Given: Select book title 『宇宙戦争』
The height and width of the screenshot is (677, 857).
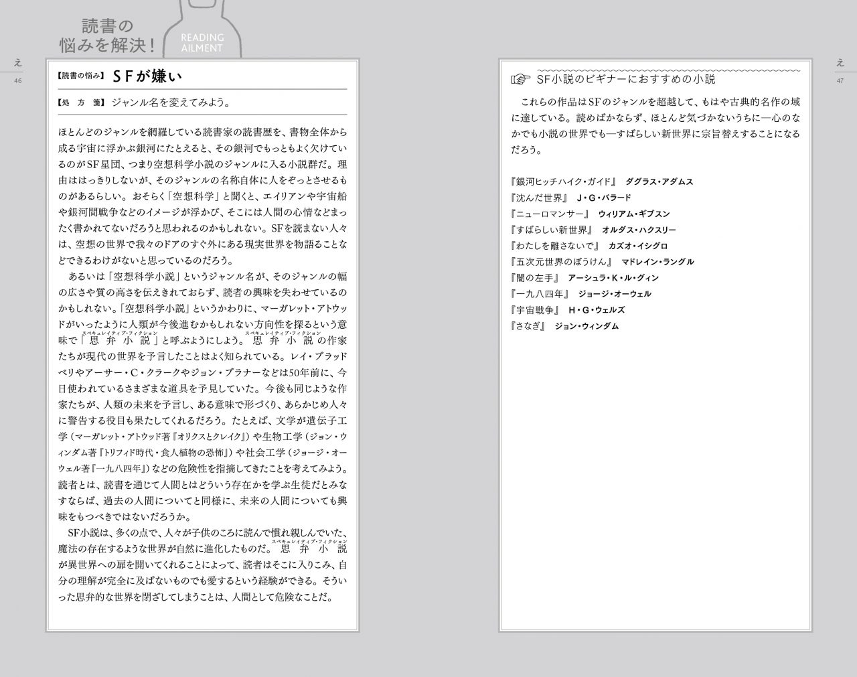Looking at the screenshot, I should tap(534, 310).
